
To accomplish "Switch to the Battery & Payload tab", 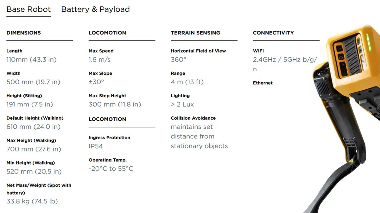I will pos(95,9).
